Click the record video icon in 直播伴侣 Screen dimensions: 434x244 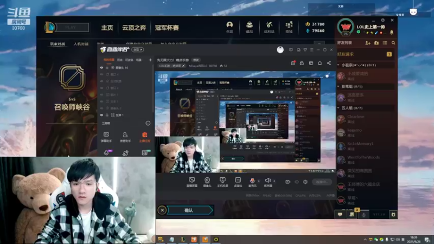(x=288, y=182)
